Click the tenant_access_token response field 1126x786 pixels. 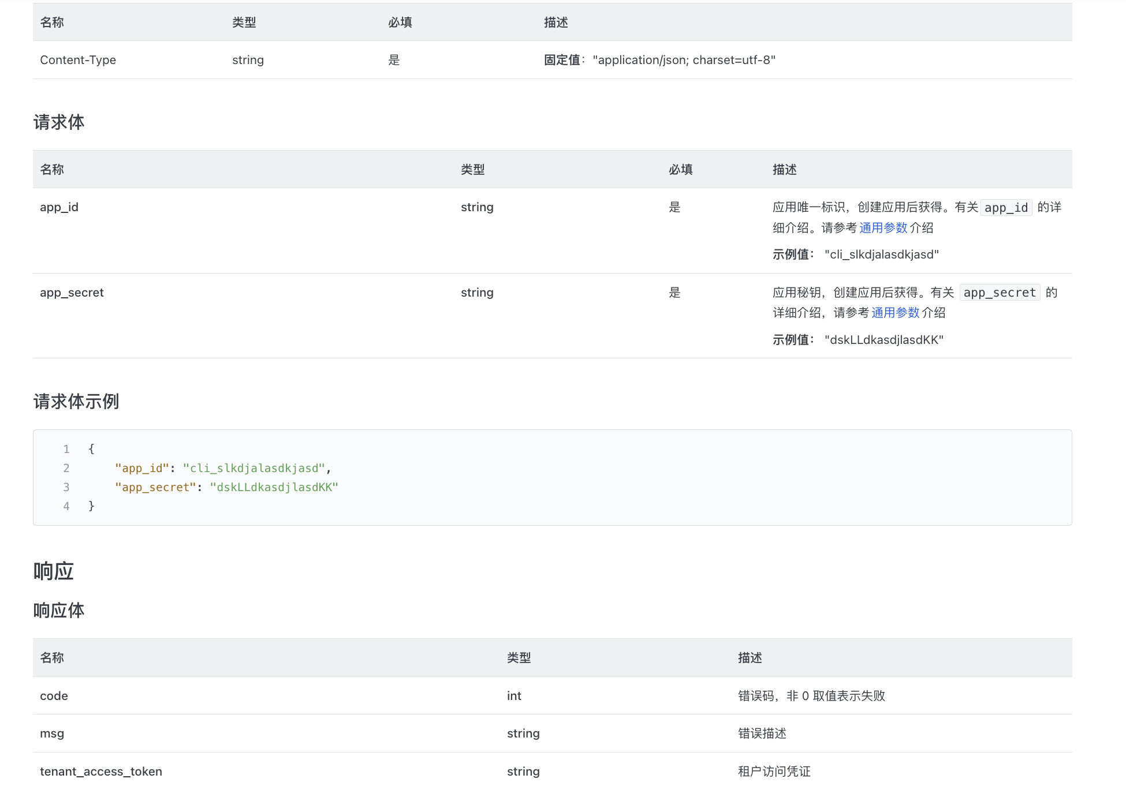point(101,772)
